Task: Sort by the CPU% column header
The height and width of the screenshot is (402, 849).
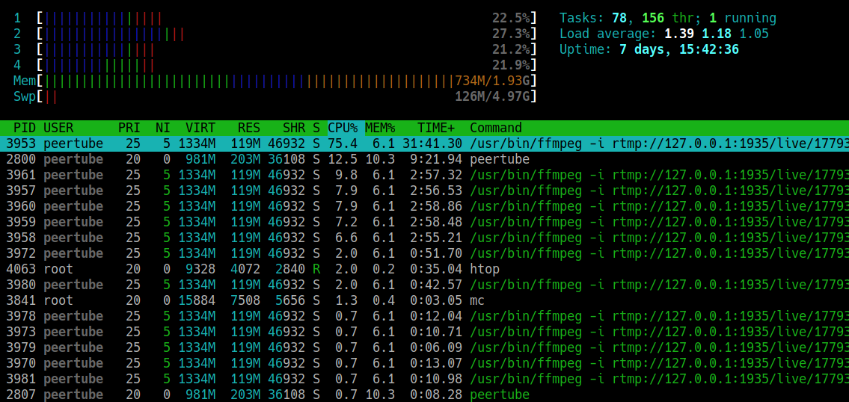Action: 343,128
